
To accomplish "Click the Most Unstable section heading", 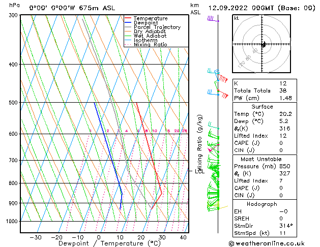I will click(x=261, y=159).
